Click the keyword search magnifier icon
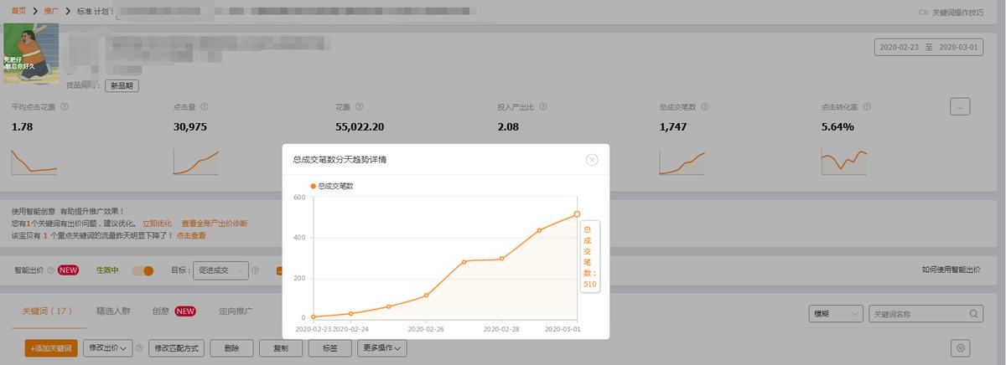1006x365 pixels. (974, 314)
